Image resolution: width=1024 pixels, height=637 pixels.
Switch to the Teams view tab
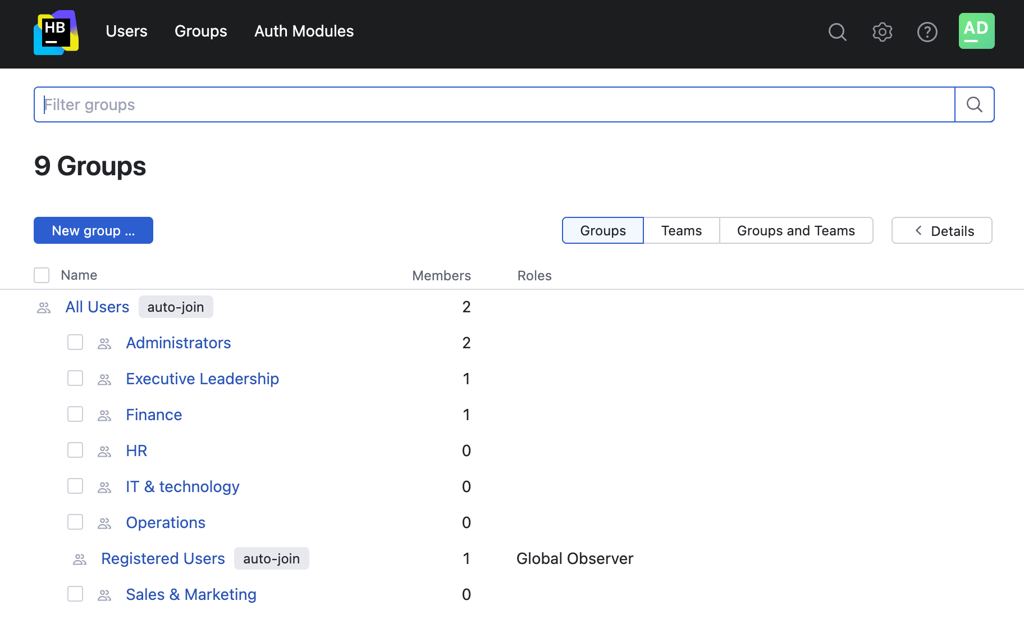[x=681, y=231]
